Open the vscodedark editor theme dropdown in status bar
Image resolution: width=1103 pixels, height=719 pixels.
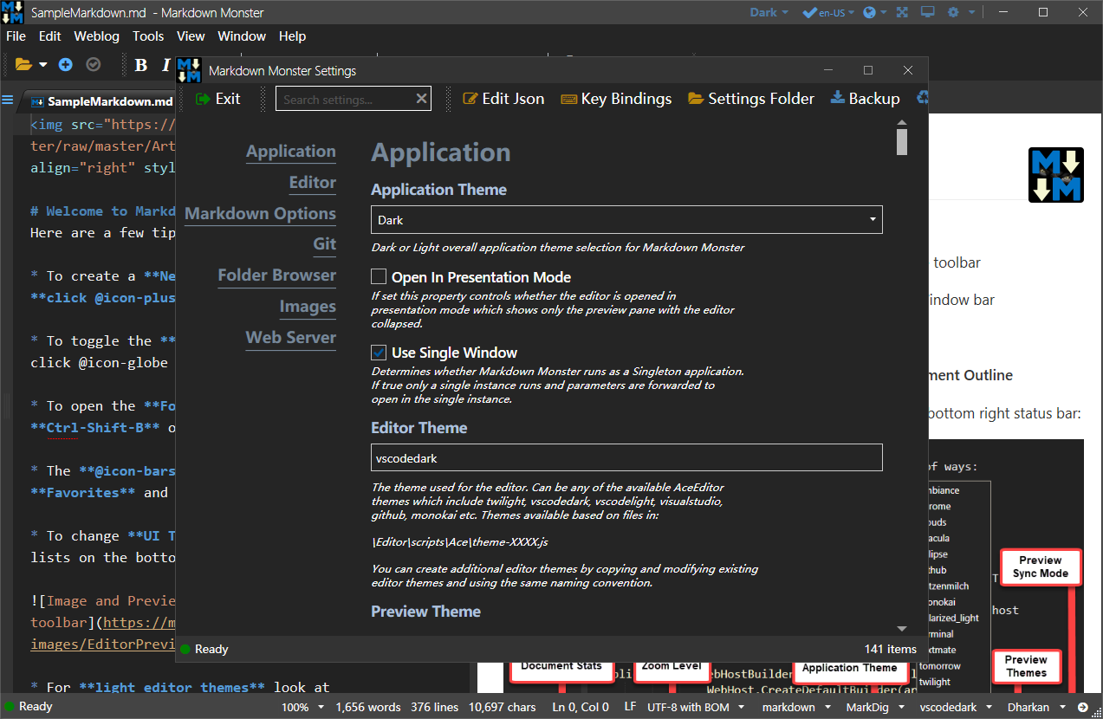pyautogui.click(x=955, y=707)
